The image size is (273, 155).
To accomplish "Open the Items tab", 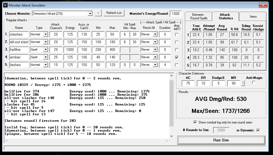I will coord(253,17).
